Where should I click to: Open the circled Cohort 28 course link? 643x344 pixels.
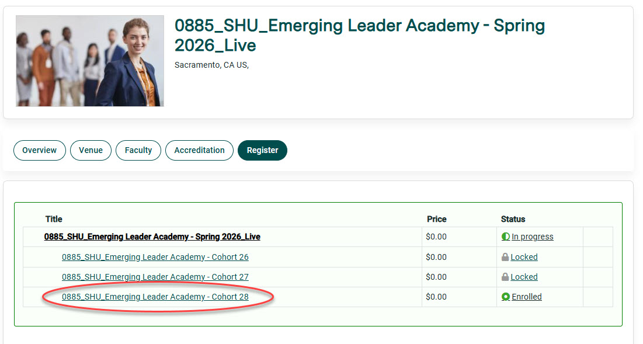155,297
